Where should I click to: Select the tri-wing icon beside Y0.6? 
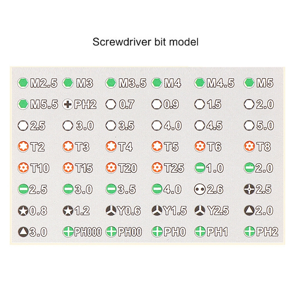111,211
